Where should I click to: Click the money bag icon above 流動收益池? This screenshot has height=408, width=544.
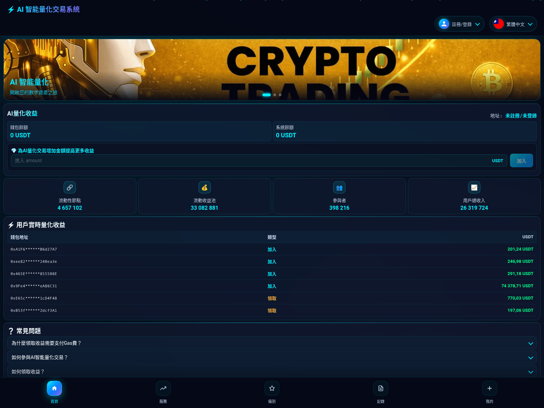[205, 187]
